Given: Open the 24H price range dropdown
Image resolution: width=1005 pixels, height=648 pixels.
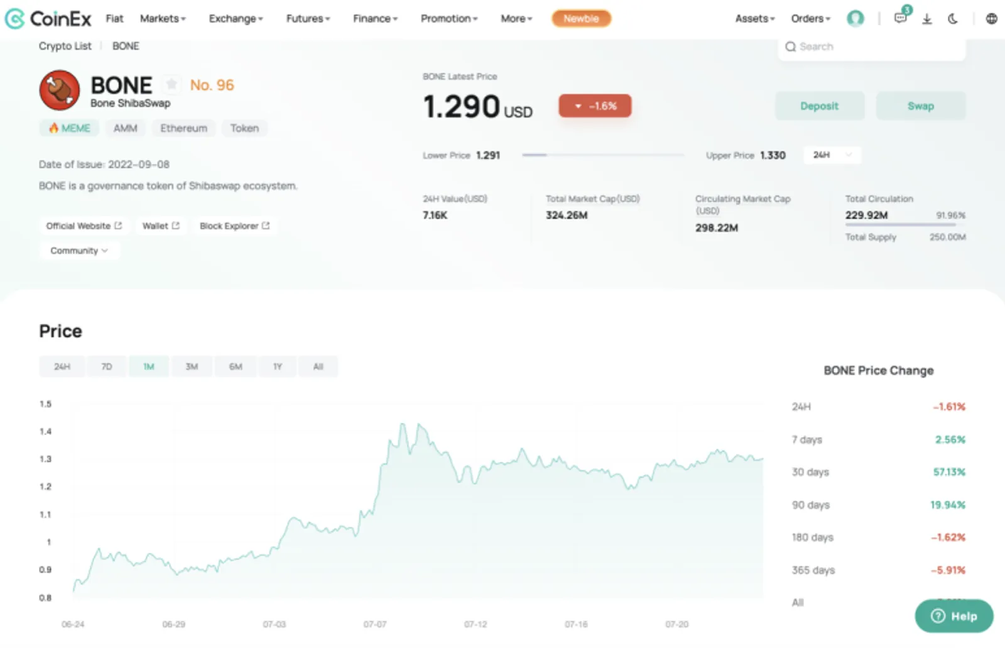Looking at the screenshot, I should [832, 155].
